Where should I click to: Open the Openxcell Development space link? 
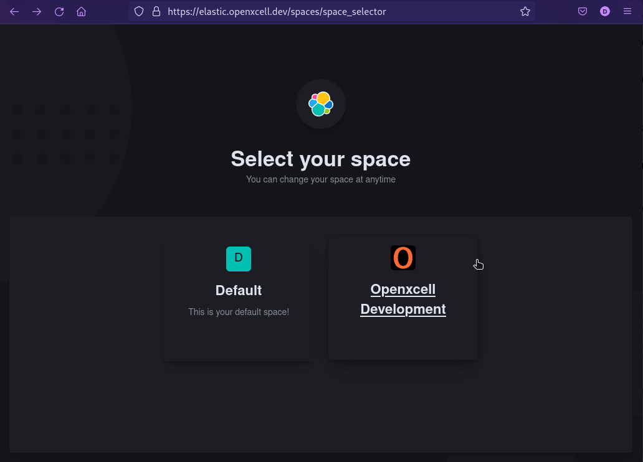click(403, 299)
